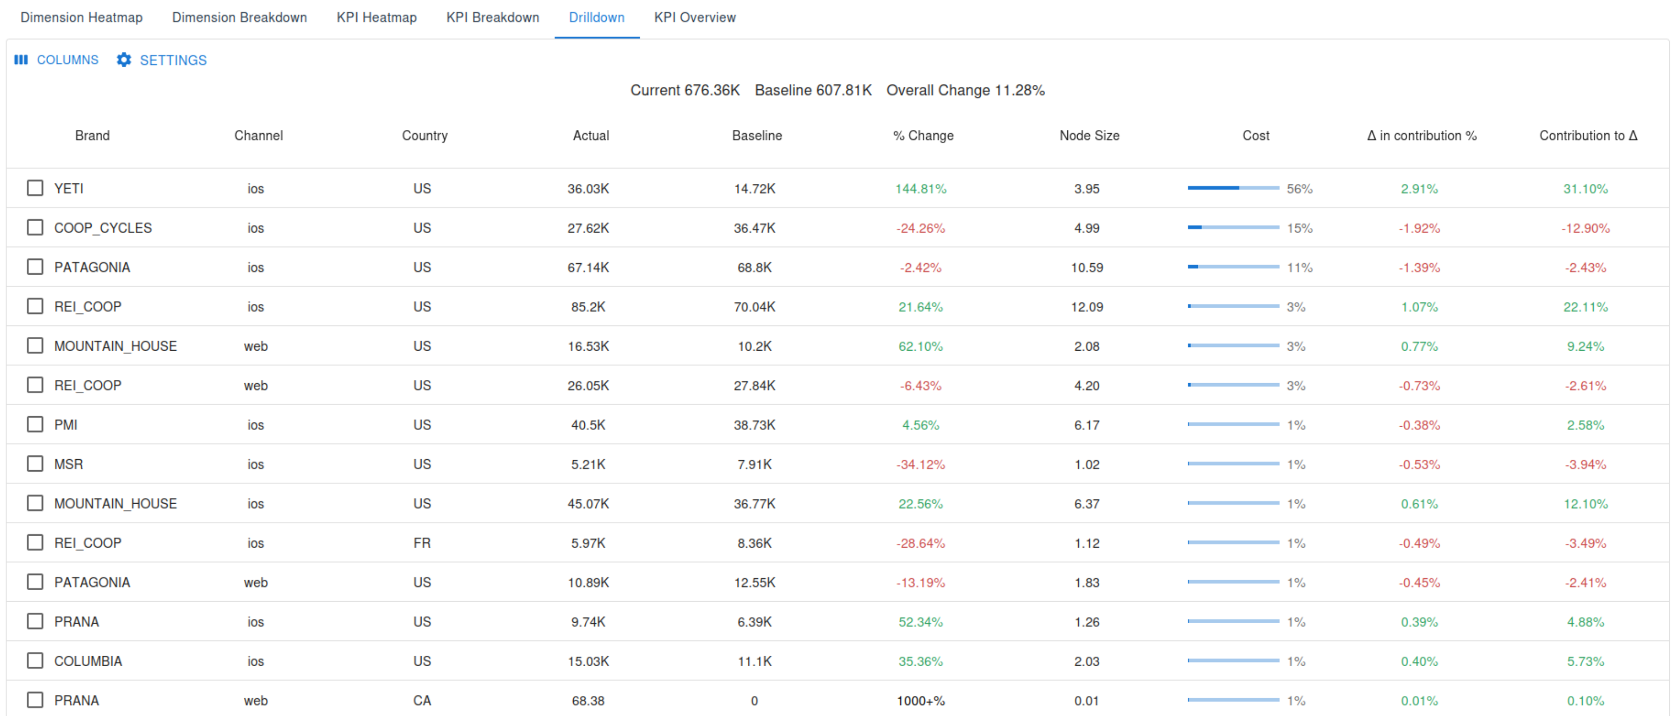Go to the KPI Heatmap tab
This screenshot has height=716, width=1674.
[376, 17]
